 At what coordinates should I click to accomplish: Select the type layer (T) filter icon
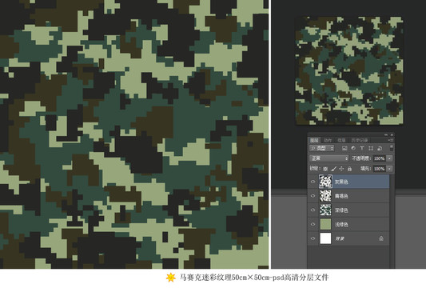point(362,148)
